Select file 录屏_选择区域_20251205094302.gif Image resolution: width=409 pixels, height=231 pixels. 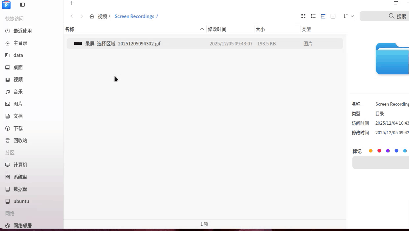[x=123, y=43]
